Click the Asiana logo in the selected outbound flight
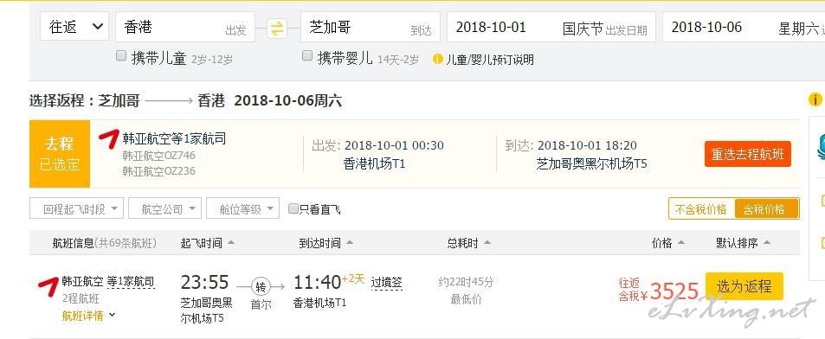Screen dimensions: 825x339 [x=108, y=139]
